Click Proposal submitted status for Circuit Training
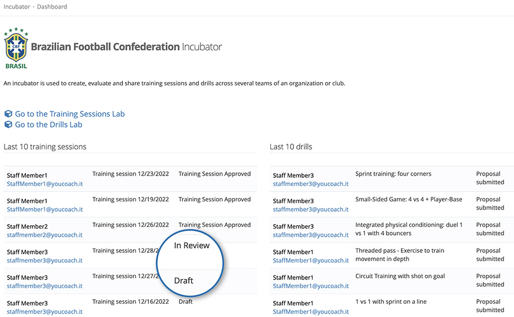This screenshot has height=317, width=514. click(490, 280)
